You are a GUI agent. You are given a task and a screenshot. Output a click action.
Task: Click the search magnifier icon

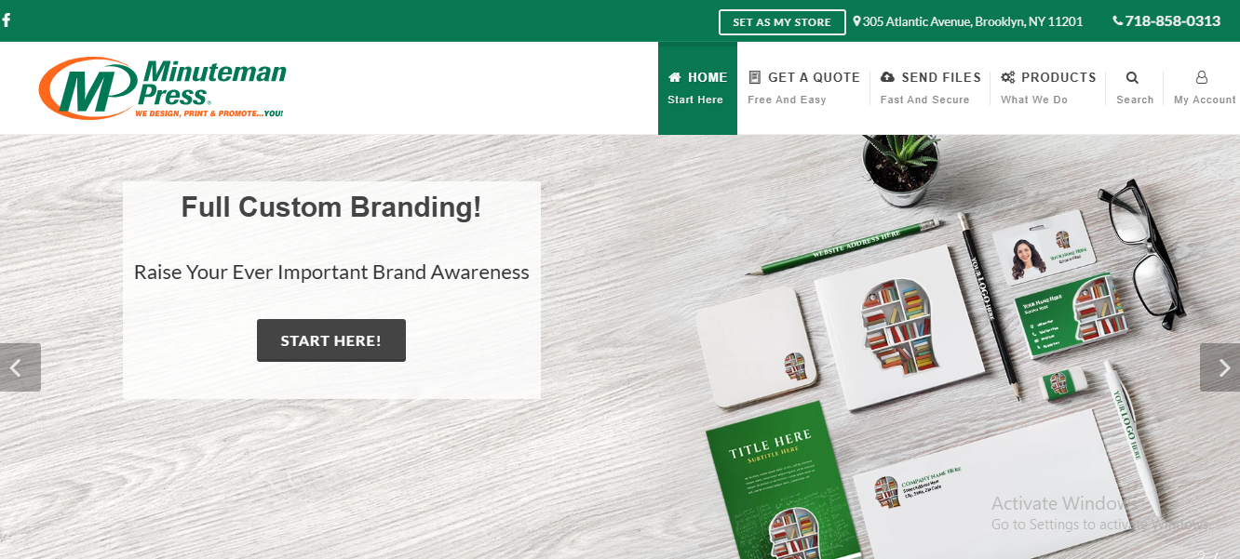[1132, 77]
